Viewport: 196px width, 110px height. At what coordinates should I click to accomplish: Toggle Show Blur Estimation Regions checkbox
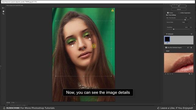pyautogui.click(x=166, y=48)
